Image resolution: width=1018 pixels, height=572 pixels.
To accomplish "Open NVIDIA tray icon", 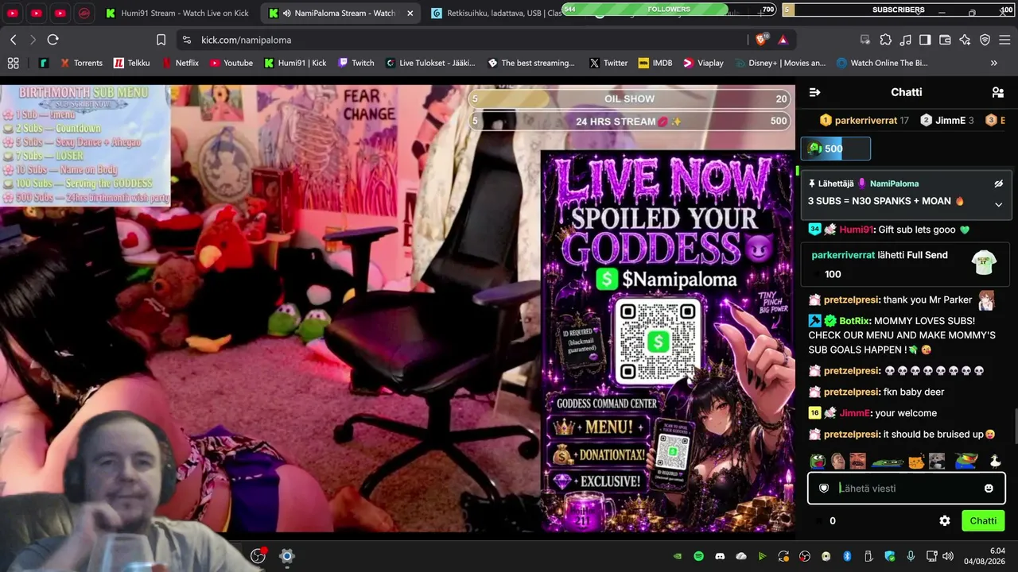I will click(677, 556).
